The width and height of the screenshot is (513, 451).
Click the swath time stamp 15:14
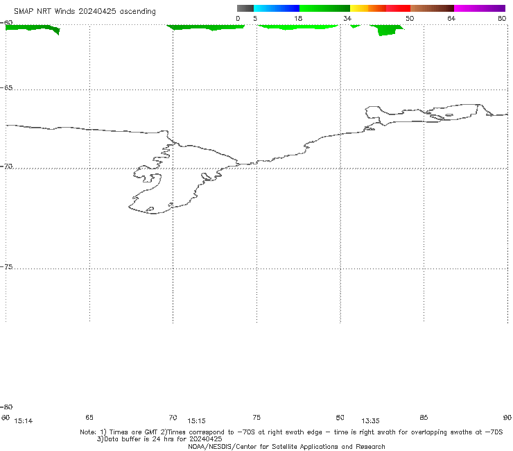point(24,421)
